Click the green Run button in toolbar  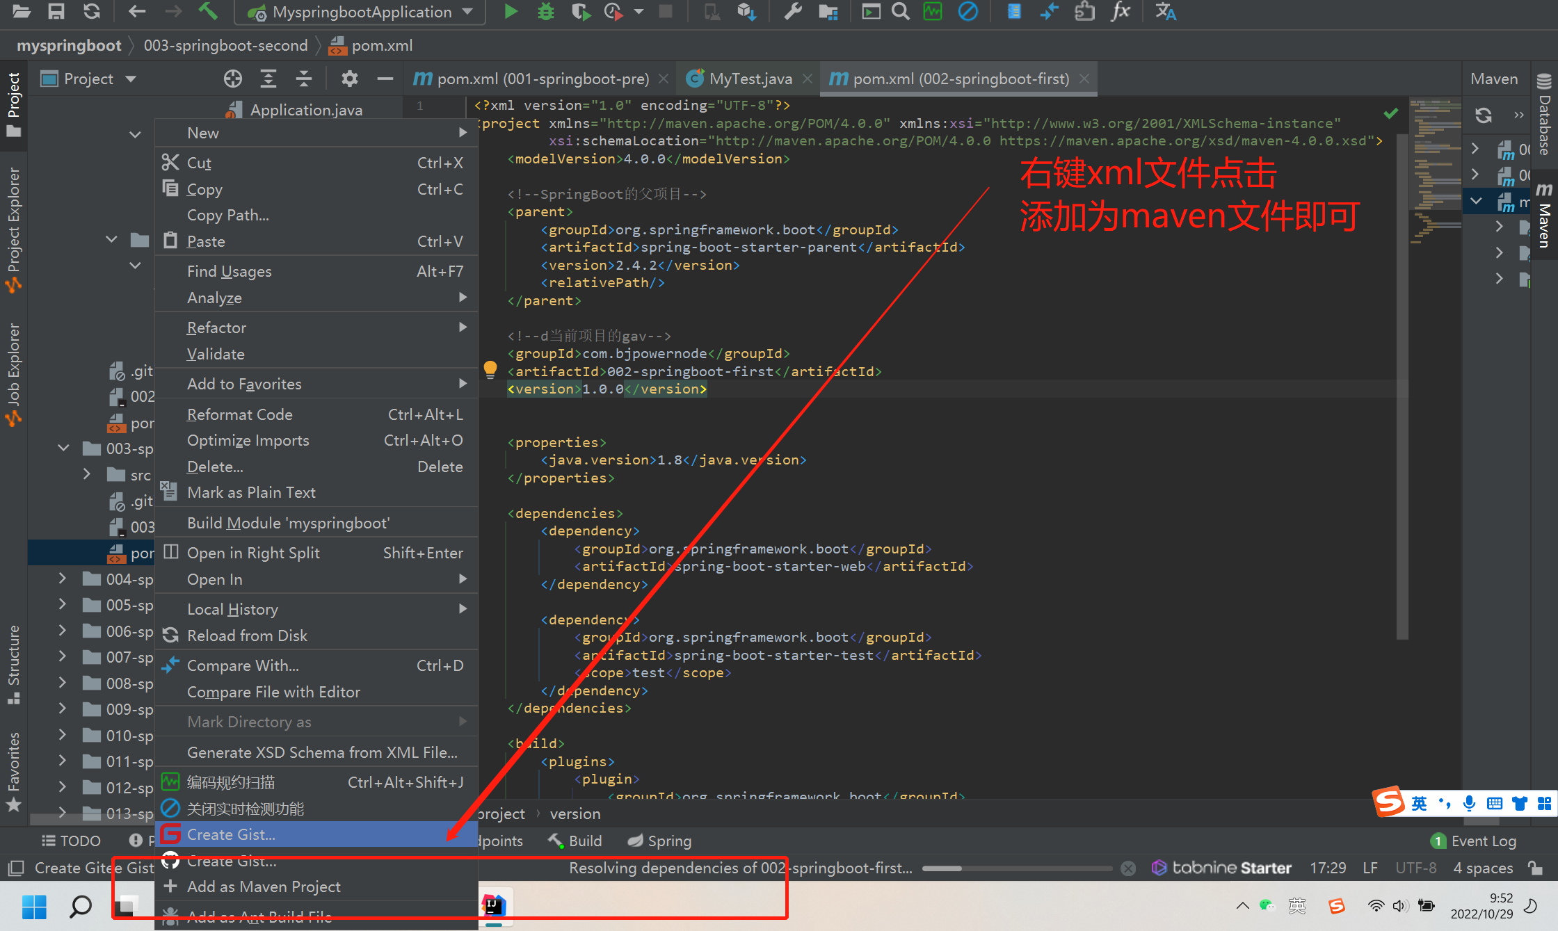(511, 12)
